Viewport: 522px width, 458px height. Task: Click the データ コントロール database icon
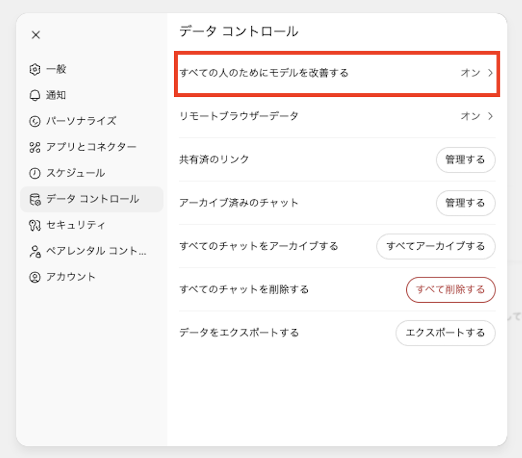point(35,199)
